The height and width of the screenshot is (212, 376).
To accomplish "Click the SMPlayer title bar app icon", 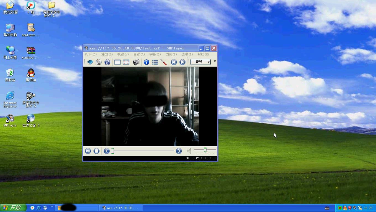I will coord(86,48).
